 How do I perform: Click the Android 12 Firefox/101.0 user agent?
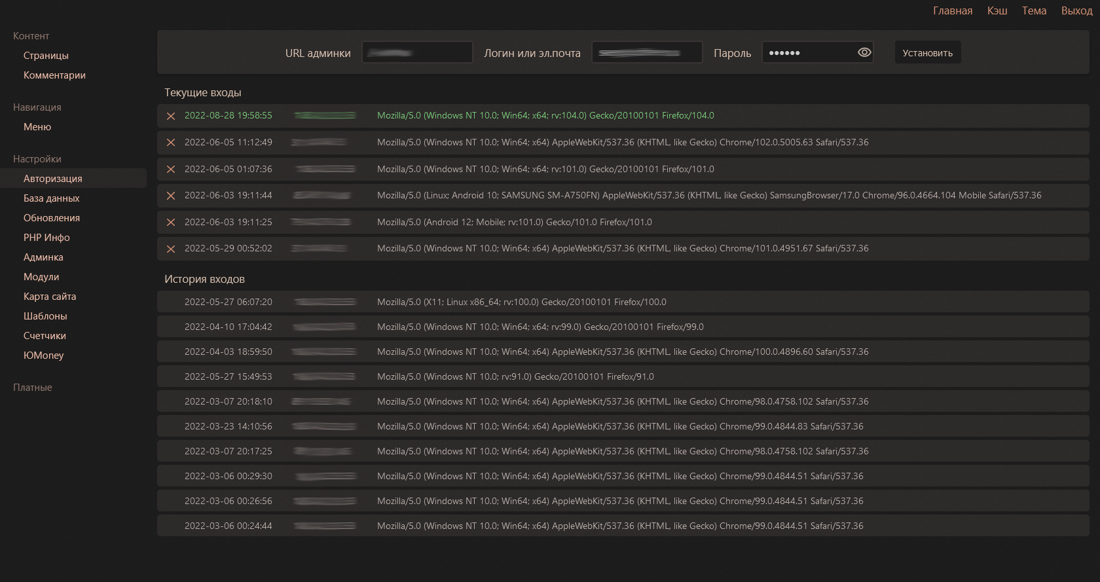(515, 222)
